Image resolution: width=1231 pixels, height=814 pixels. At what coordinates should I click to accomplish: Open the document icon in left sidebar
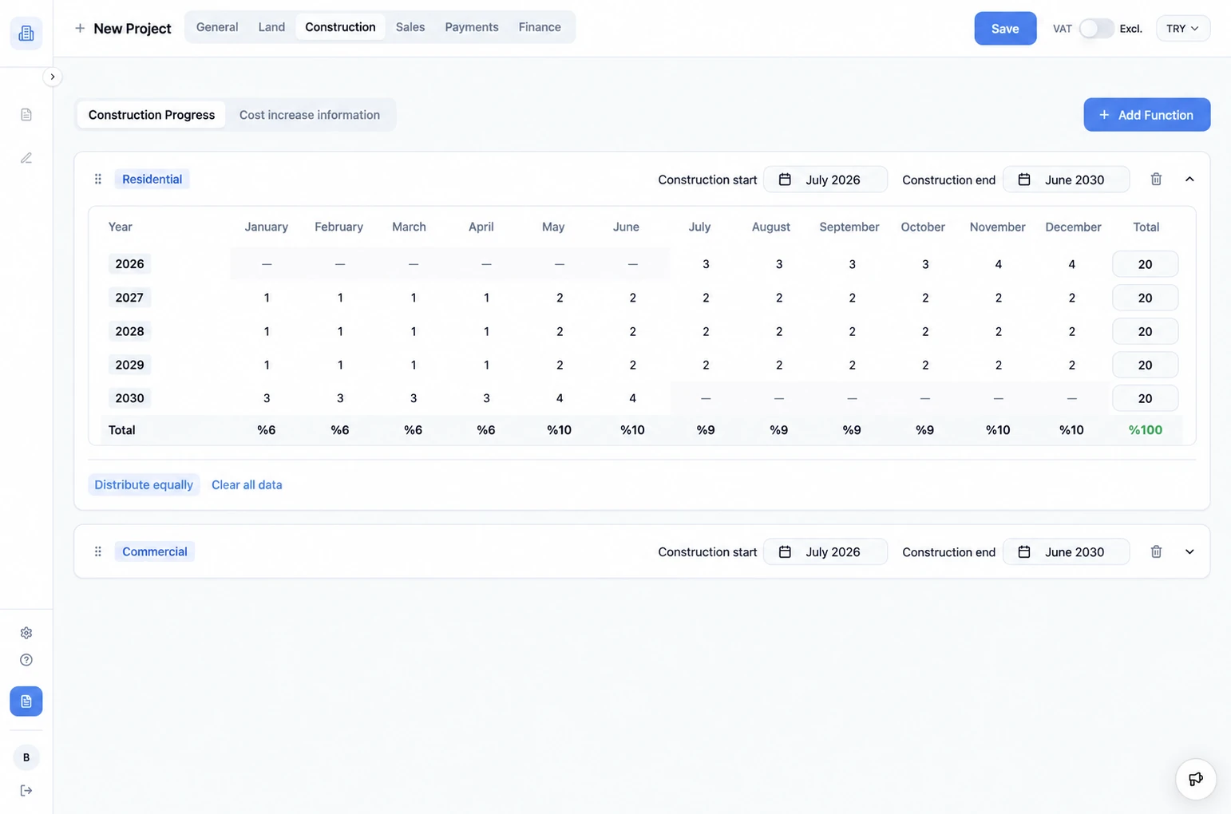coord(26,115)
